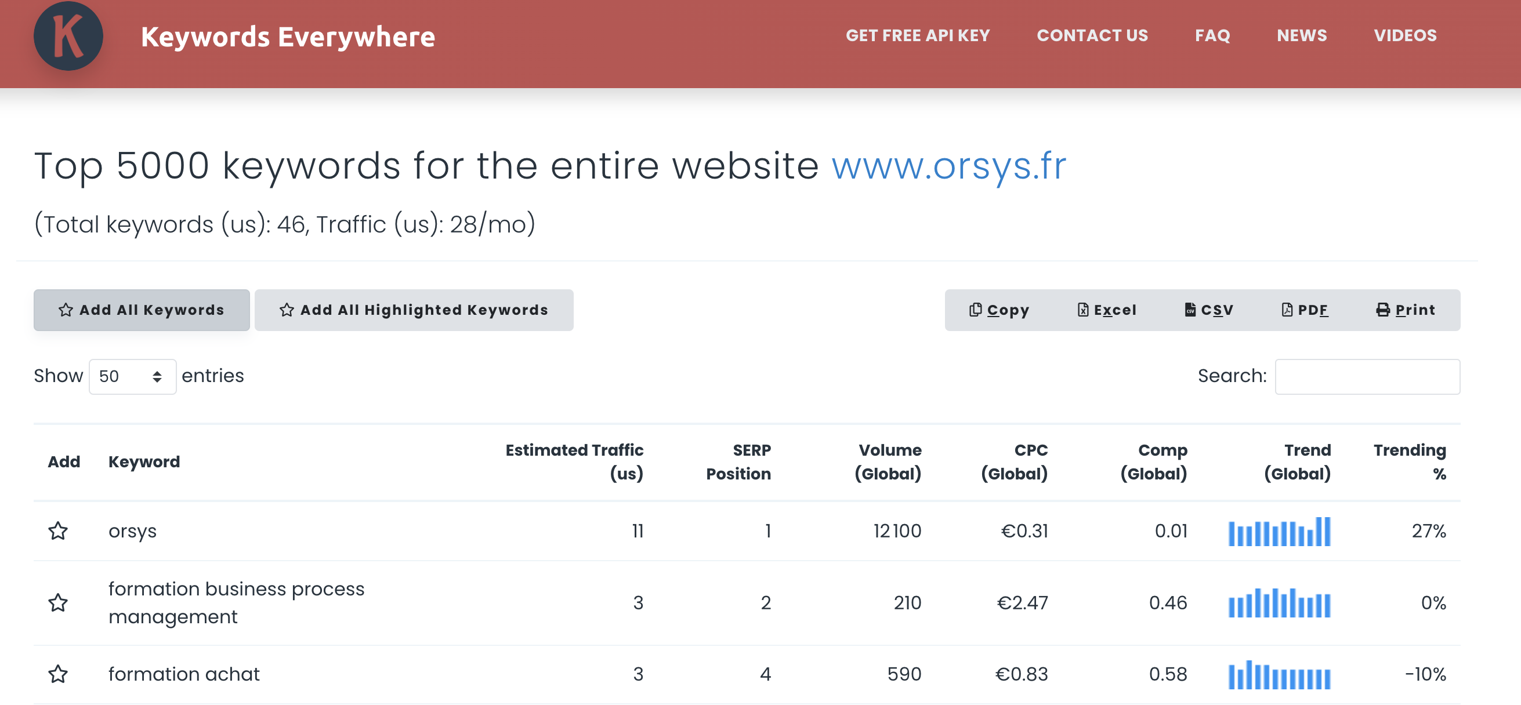Sort by Trend (Global) column
The width and height of the screenshot is (1521, 705).
point(1297,462)
